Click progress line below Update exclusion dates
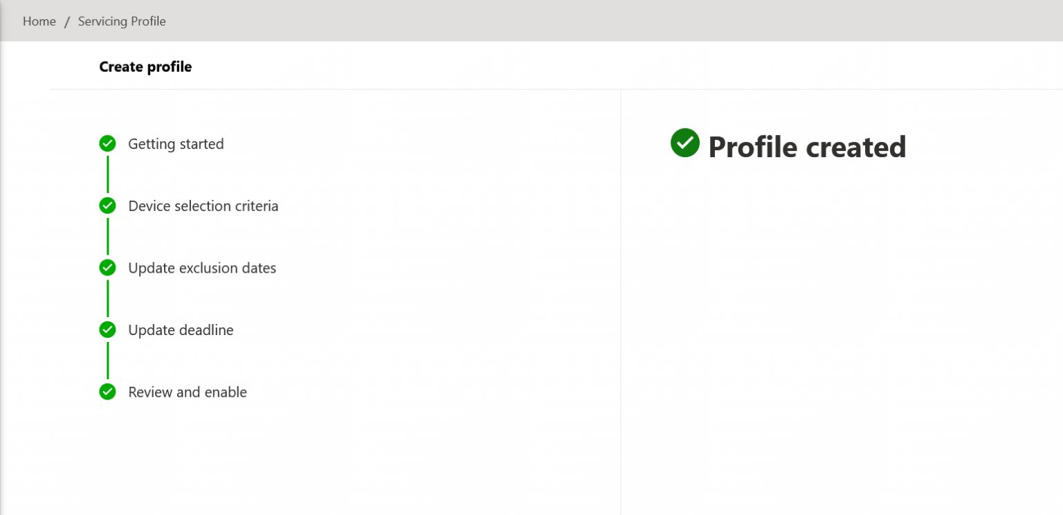 (107, 298)
